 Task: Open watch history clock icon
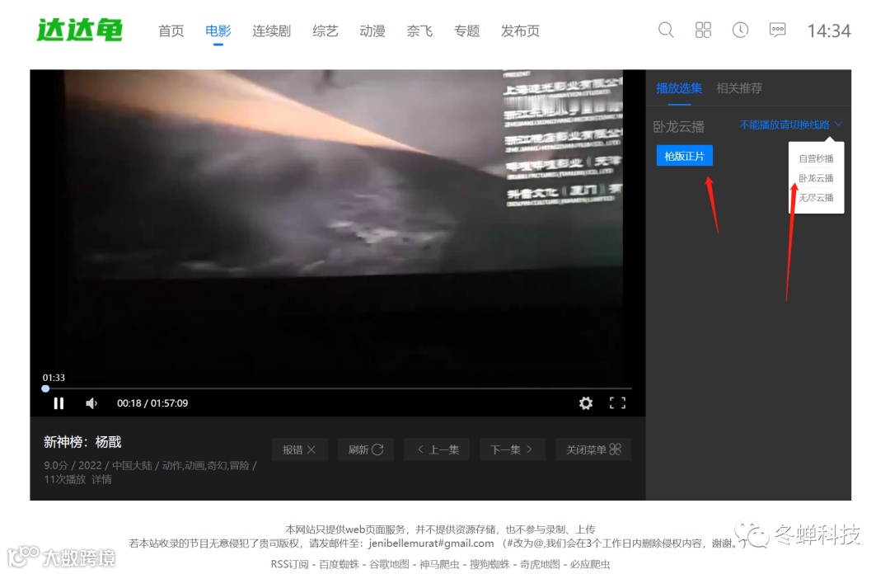tap(740, 30)
